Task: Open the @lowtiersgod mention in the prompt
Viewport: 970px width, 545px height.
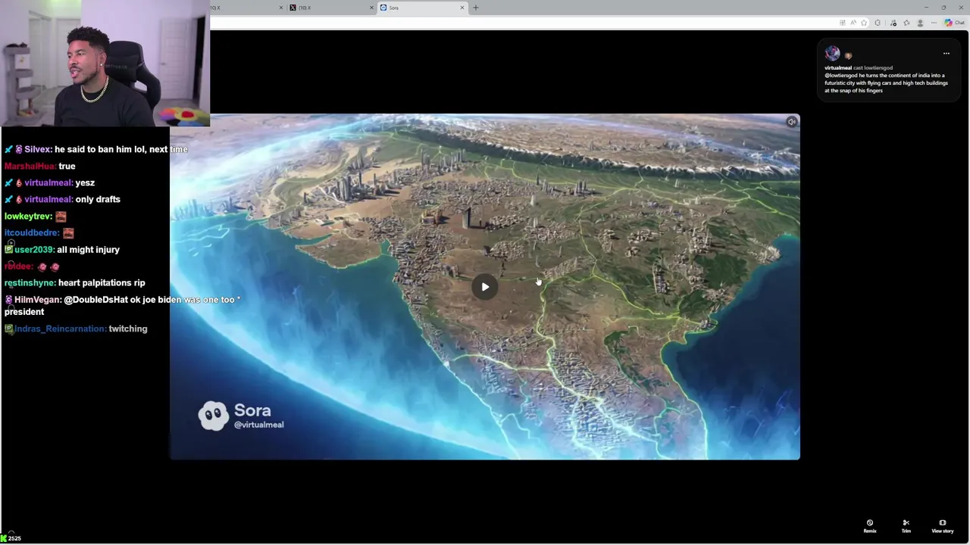Action: pyautogui.click(x=840, y=76)
